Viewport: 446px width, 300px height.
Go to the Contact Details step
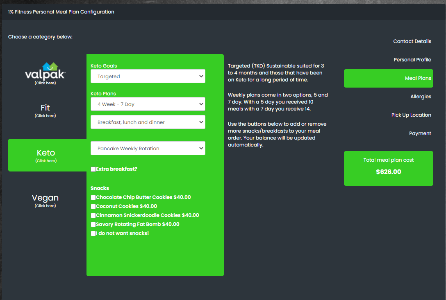[x=412, y=41]
